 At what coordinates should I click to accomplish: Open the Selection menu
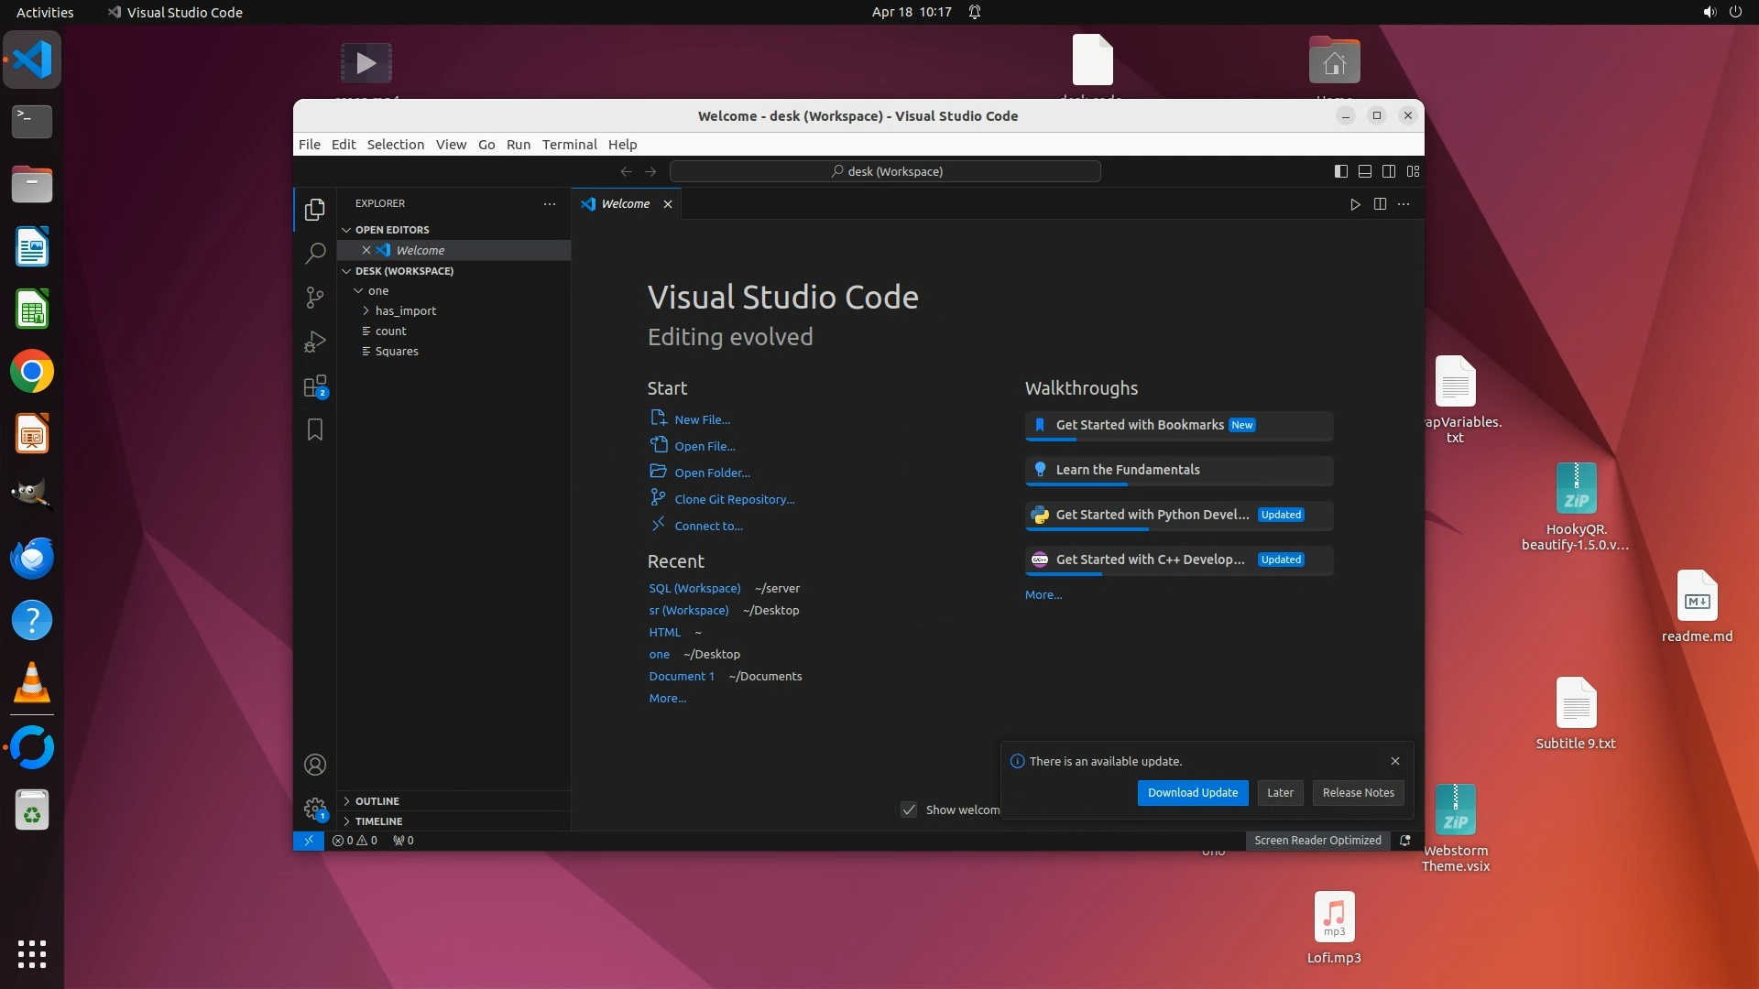tap(395, 145)
